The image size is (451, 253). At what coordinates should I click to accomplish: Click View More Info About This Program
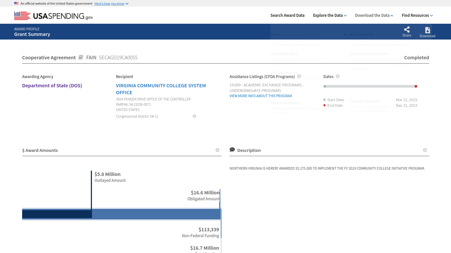point(261,96)
